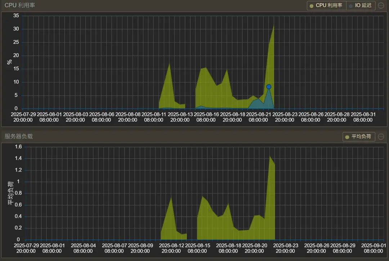Viewport: 389px width, 261px height.
Task: Click the % y-axis title
Action: 10,61
